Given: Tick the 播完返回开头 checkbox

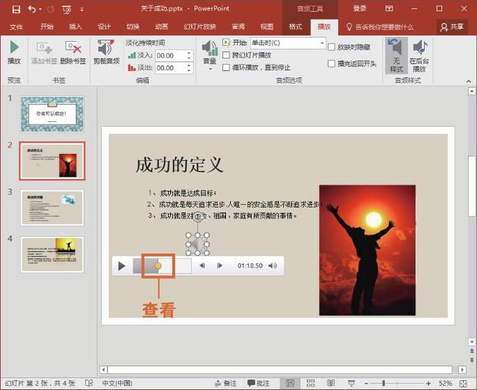Looking at the screenshot, I should pyautogui.click(x=331, y=63).
